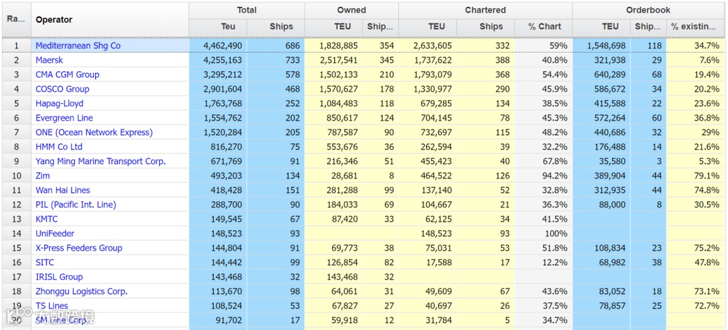Select total TEU value 418,428

[x=226, y=190]
